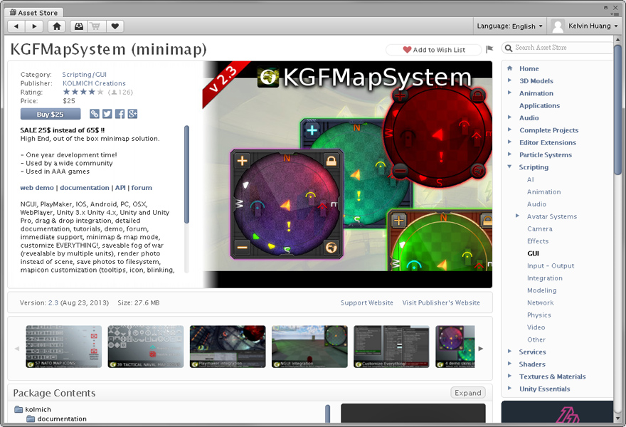Open Scripting/GUI category link
This screenshot has width=626, height=427.
84,74
